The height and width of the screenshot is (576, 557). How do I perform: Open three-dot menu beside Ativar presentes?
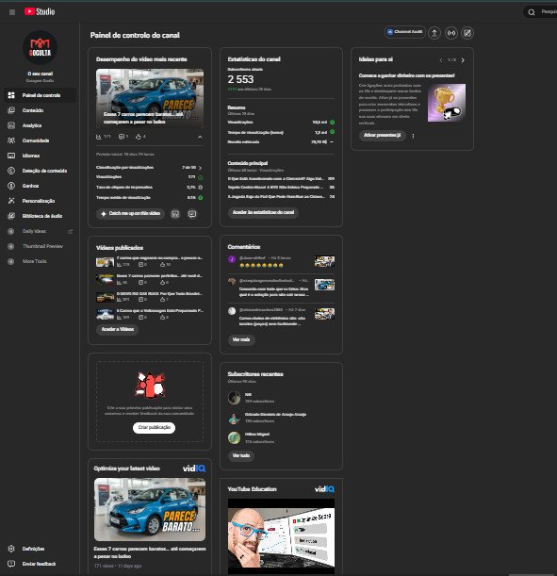(x=413, y=136)
